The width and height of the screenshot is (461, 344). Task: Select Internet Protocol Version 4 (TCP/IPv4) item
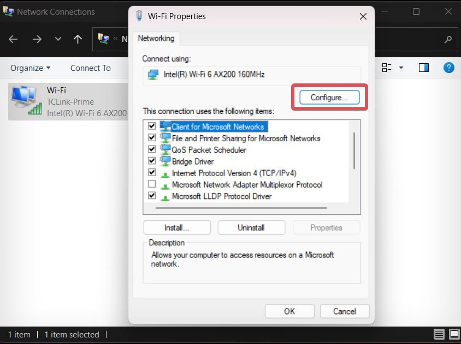tap(234, 173)
